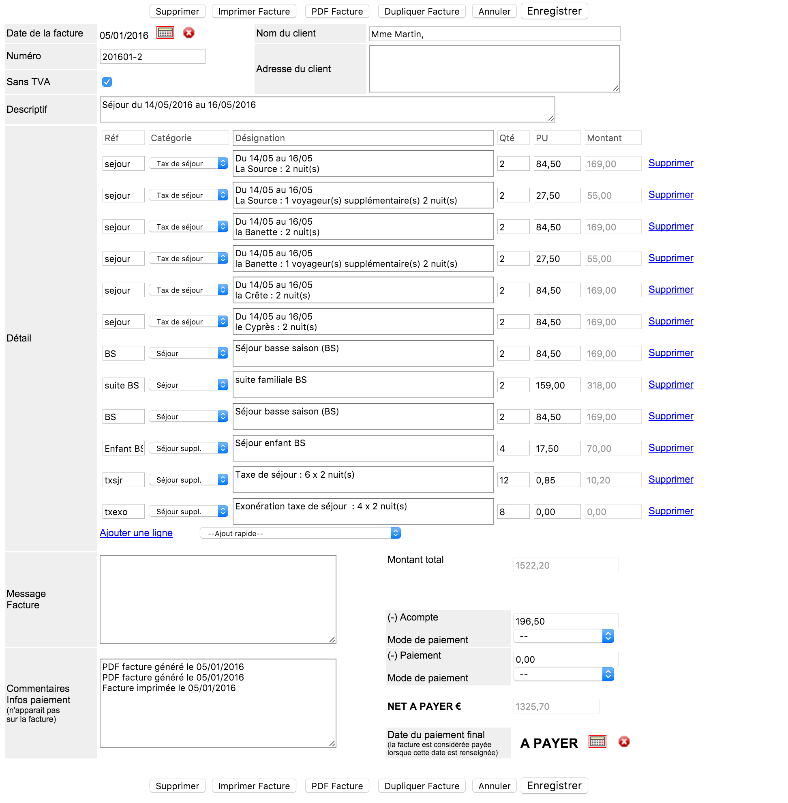
Task: Click into Commentaires Infos paiement textarea
Action: pos(218,703)
